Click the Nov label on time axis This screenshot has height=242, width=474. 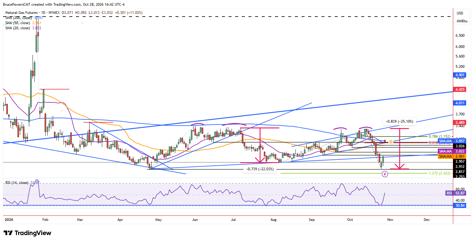coord(390,220)
